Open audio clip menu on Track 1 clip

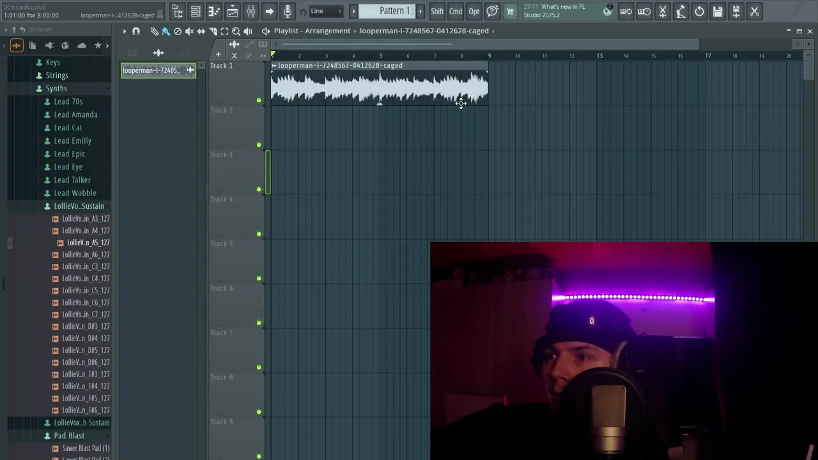click(274, 65)
